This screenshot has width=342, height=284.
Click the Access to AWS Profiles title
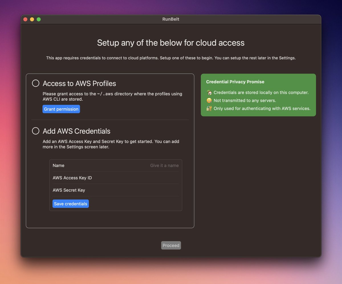click(x=79, y=84)
